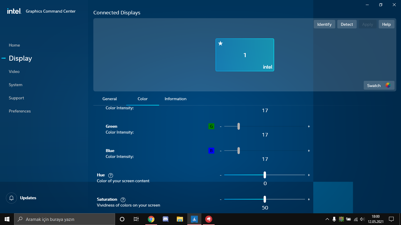Switch to the Information tab
Image resolution: width=401 pixels, height=225 pixels.
[176, 99]
